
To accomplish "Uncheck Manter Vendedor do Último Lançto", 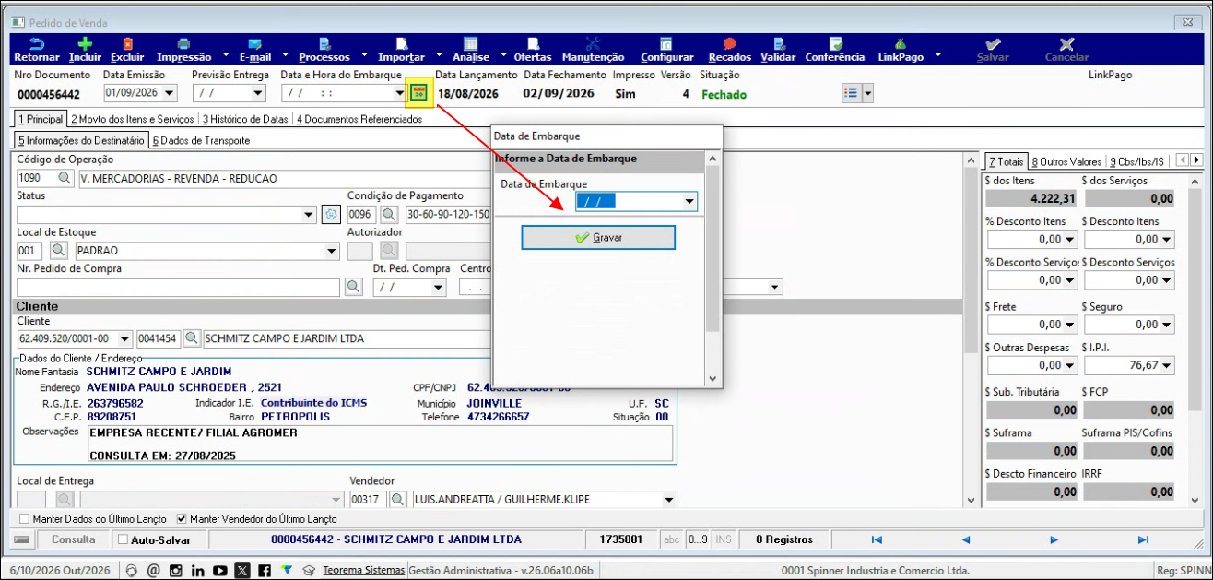I will (181, 519).
